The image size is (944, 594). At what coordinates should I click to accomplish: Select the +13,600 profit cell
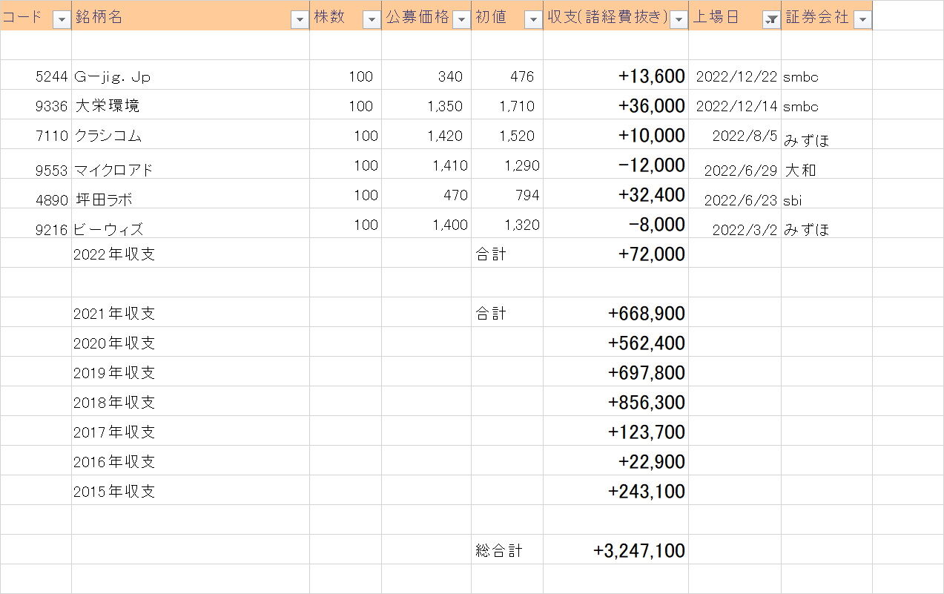pos(615,75)
